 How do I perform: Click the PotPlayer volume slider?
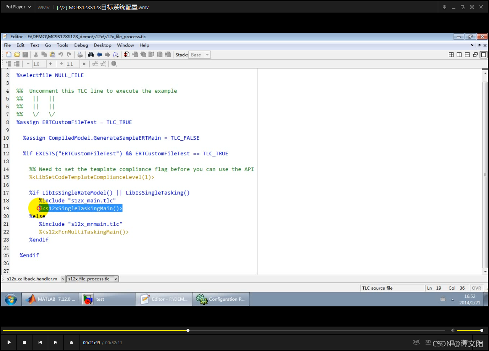pos(470,330)
